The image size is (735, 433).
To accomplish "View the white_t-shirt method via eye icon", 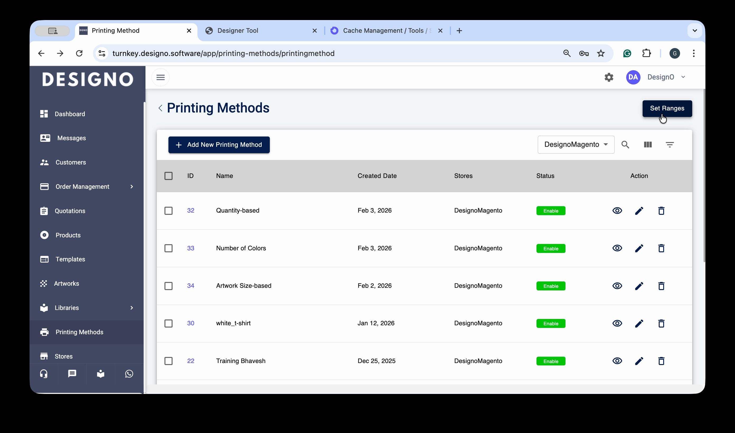I will tap(617, 323).
